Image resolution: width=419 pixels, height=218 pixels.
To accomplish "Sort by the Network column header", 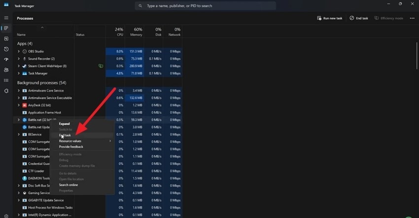I will pos(173,31).
